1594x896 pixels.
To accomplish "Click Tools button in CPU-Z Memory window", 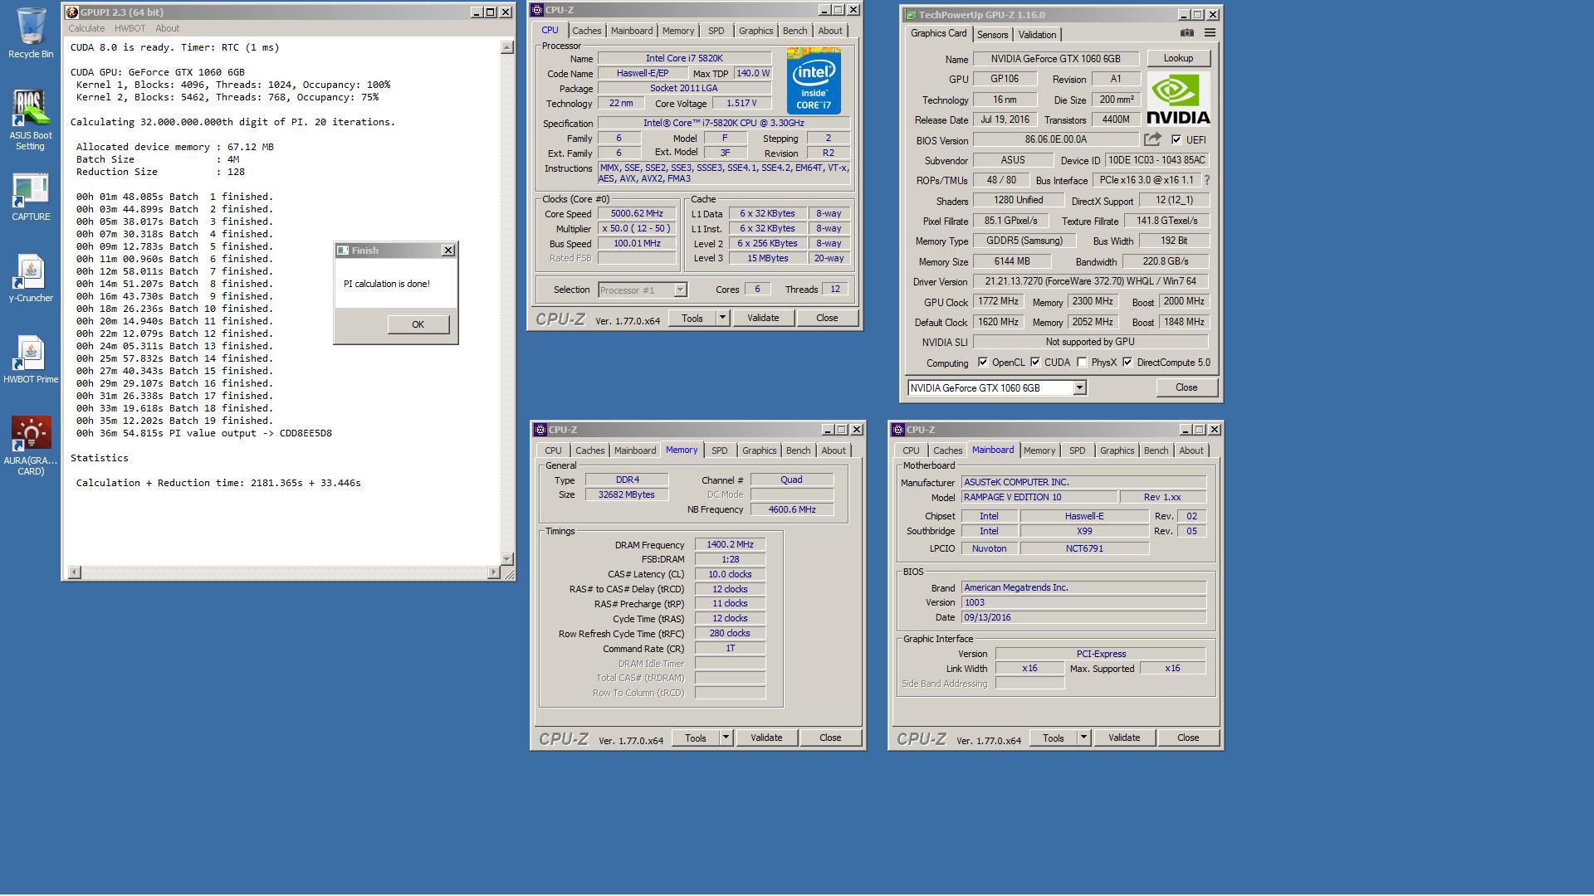I will click(696, 738).
